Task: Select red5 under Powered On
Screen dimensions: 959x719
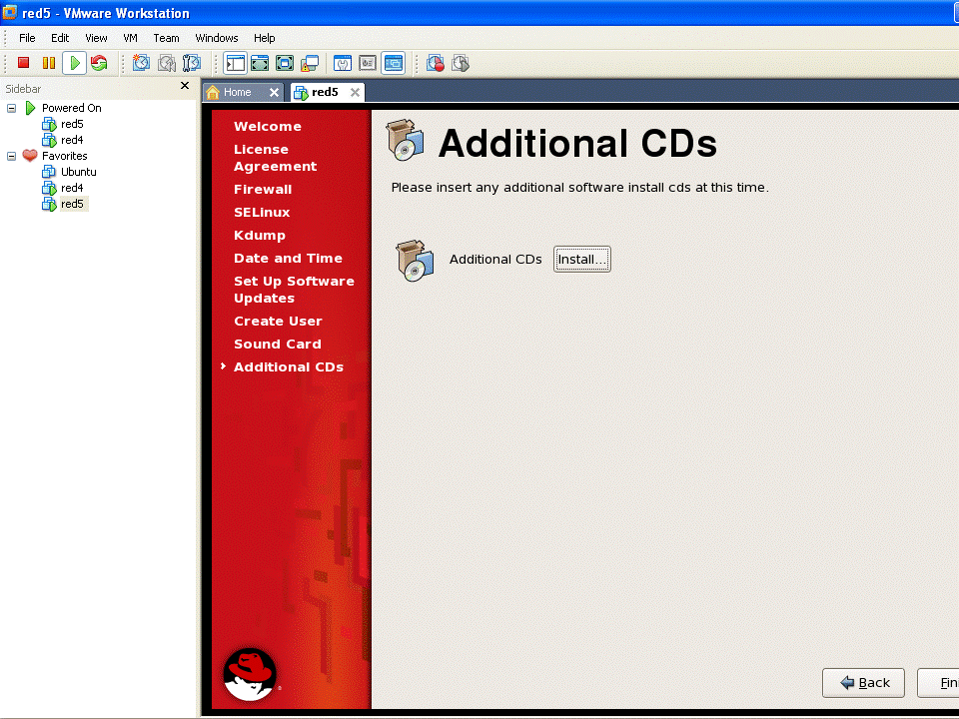Action: coord(72,124)
